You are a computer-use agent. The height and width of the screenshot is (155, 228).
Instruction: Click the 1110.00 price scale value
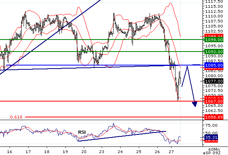point(214,16)
